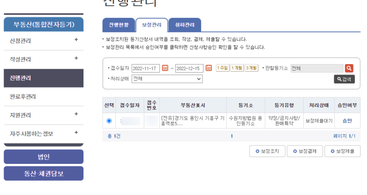The width and height of the screenshot is (367, 195).
Task: Click the 보정제출 button
Action: pos(342,151)
